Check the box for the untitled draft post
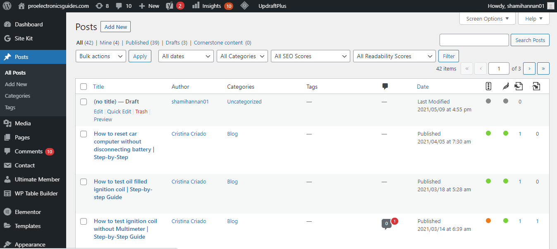 pyautogui.click(x=84, y=102)
